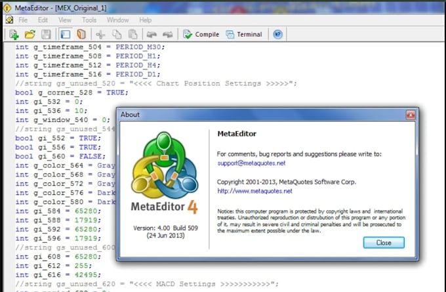Viewport: 446px width, 292px height.
Task: Open the File menu
Action: click(23, 20)
